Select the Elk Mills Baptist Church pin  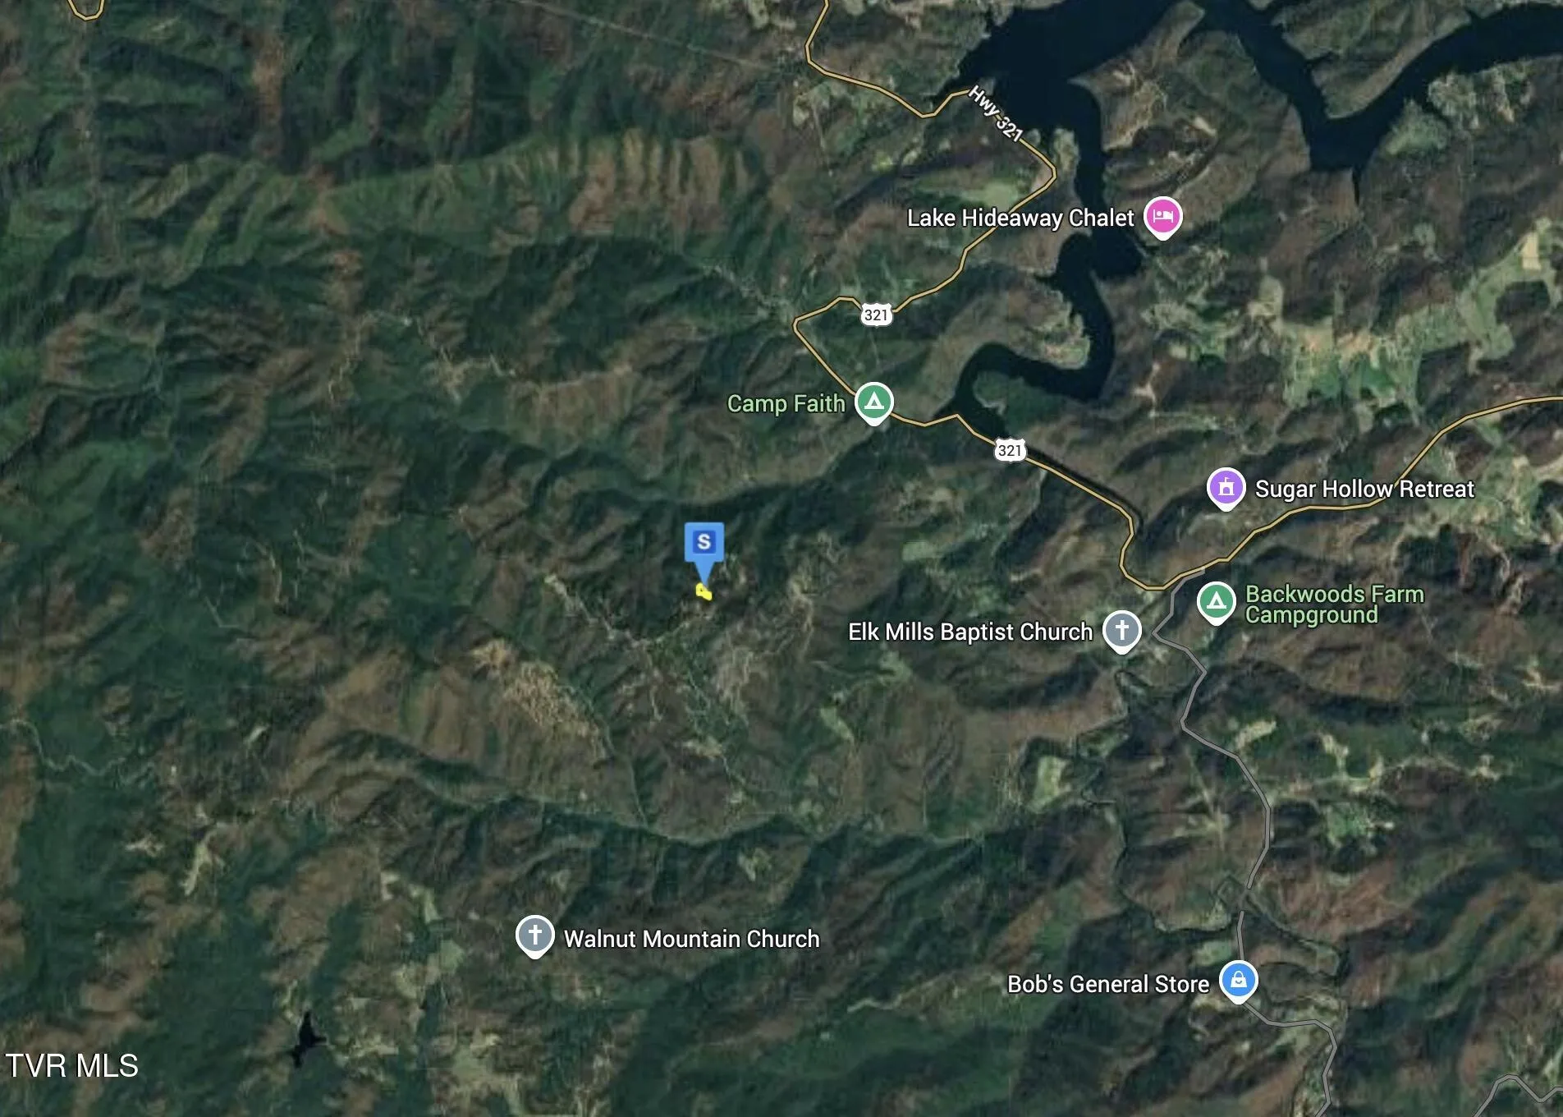click(1121, 632)
